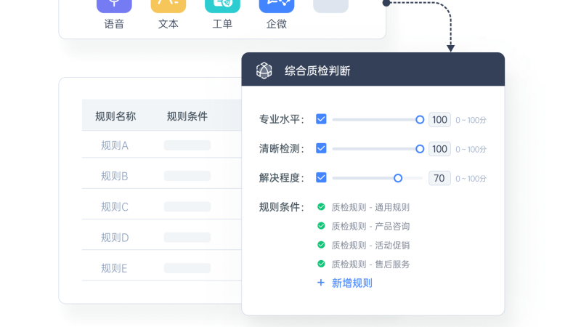Select the 工单 ticket channel icon
This screenshot has height=327, width=581.
pyautogui.click(x=222, y=6)
